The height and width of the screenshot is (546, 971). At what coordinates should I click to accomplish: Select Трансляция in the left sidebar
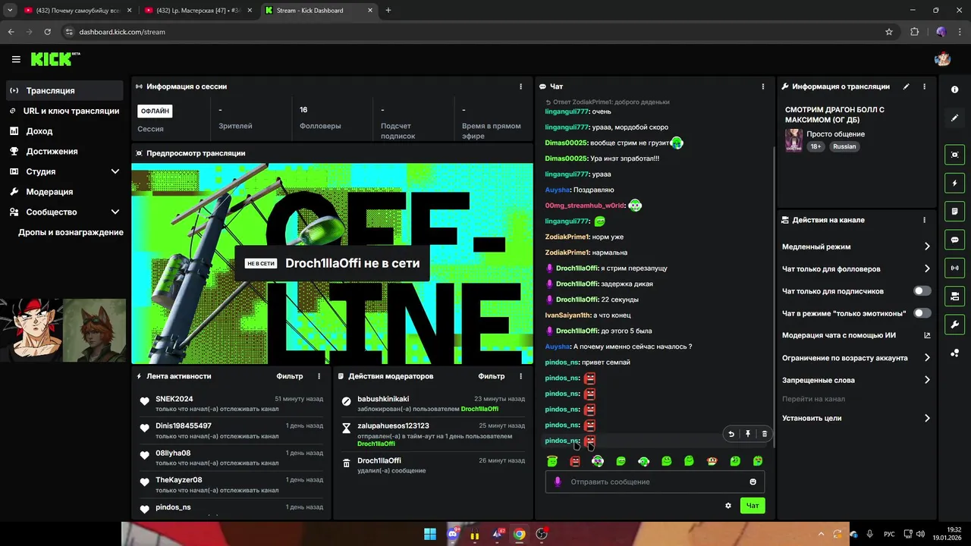click(x=65, y=90)
